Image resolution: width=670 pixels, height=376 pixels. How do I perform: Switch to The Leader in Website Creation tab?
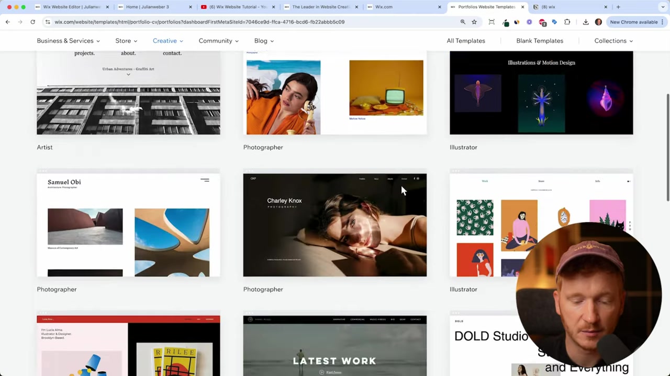coord(320,7)
